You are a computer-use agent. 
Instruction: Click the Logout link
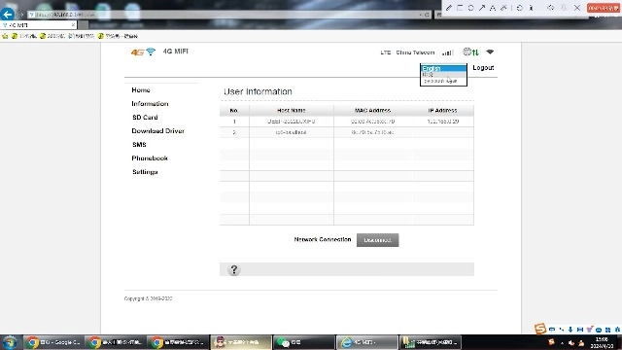[483, 68]
